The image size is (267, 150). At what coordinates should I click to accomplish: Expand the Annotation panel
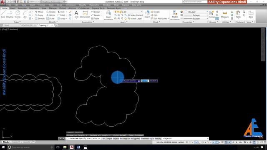pyautogui.click(x=88, y=22)
